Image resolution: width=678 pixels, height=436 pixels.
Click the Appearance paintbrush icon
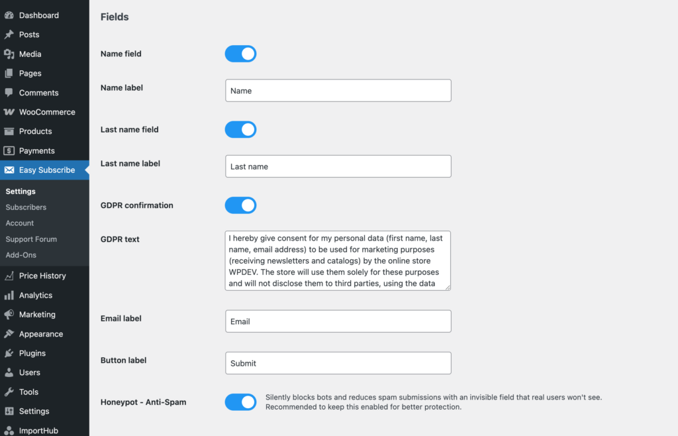coord(9,334)
